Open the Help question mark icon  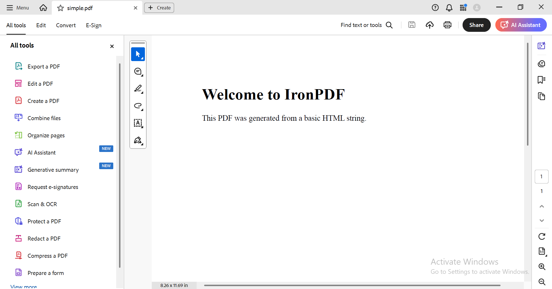click(435, 8)
